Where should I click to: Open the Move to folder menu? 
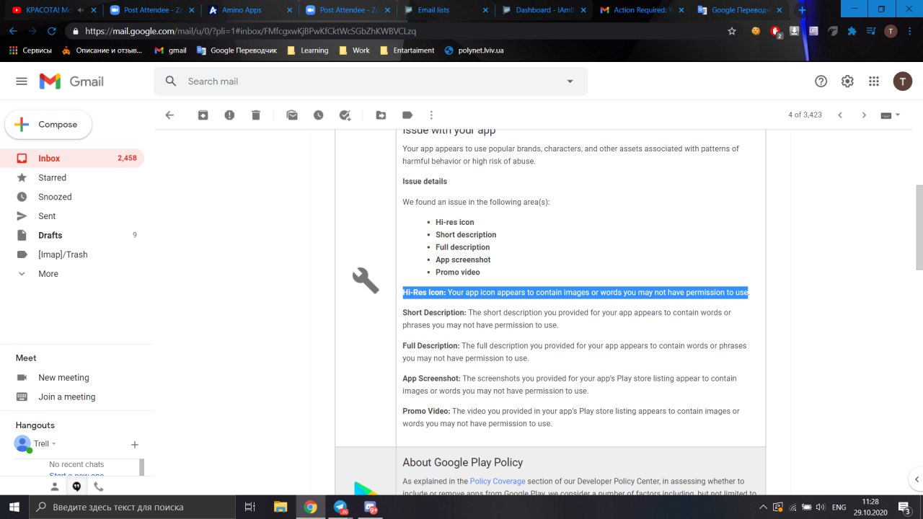pos(381,115)
